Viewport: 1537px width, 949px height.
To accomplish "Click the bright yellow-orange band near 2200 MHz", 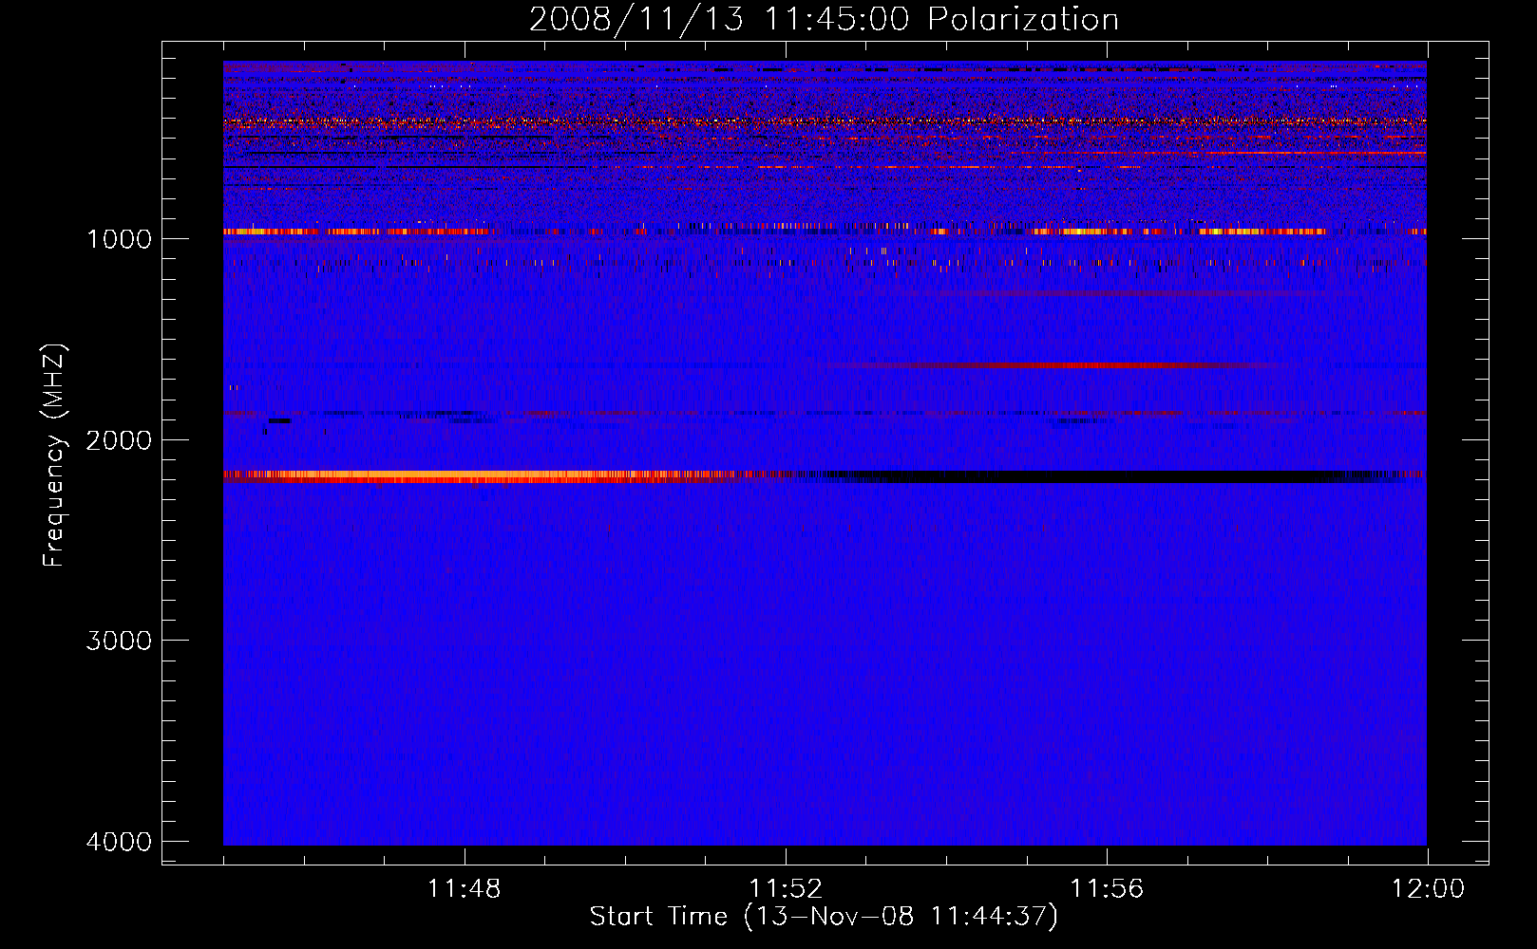I will coord(494,476).
